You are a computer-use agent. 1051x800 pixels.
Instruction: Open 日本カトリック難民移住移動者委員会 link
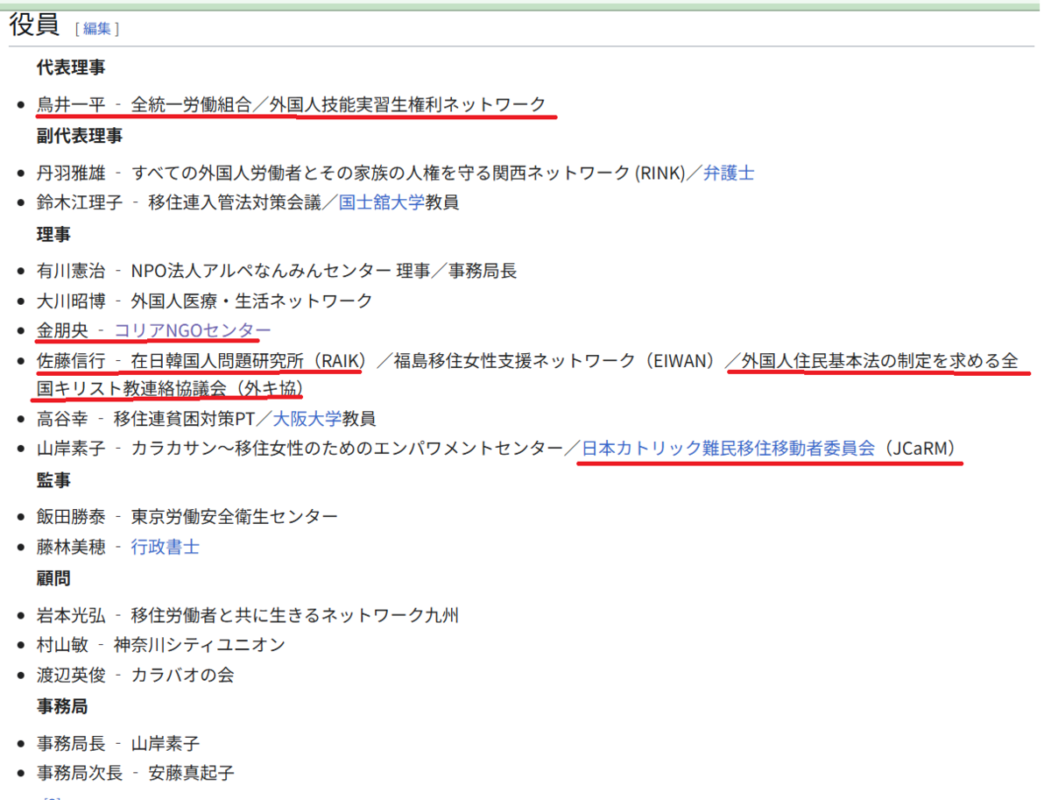click(729, 448)
